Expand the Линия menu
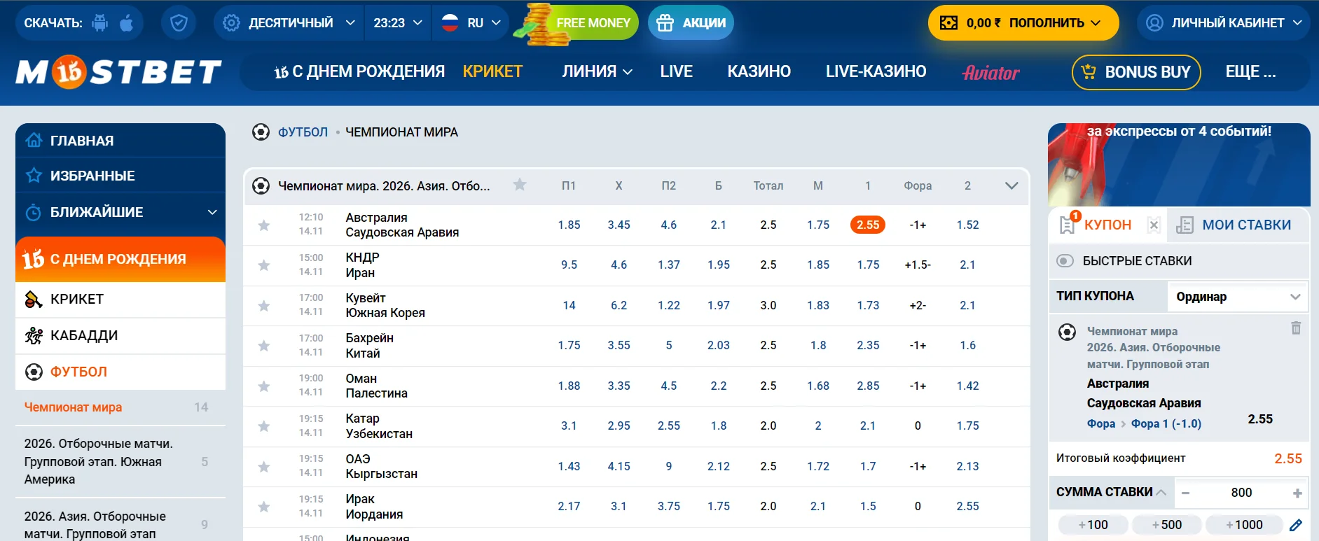This screenshot has height=541, width=1319. click(597, 72)
